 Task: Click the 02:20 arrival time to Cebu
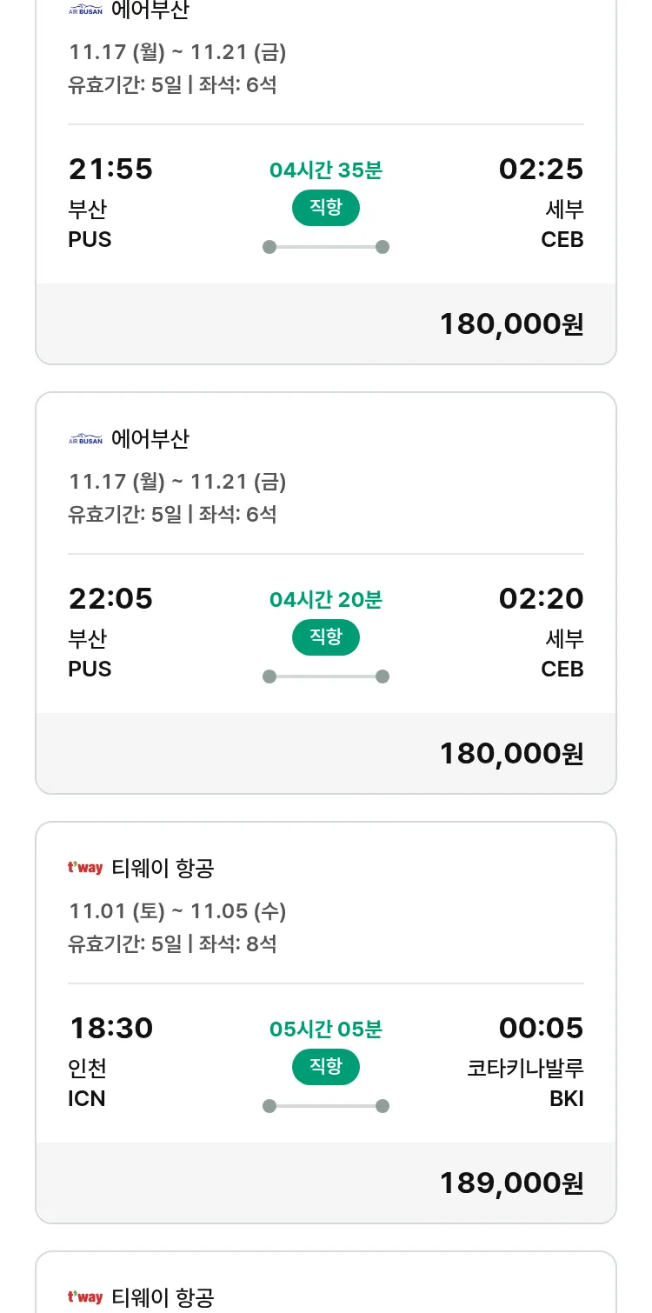click(541, 599)
